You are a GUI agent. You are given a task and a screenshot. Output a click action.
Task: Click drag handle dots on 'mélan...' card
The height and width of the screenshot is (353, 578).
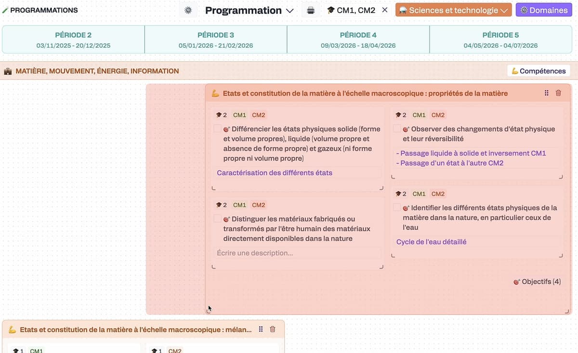coord(261,329)
